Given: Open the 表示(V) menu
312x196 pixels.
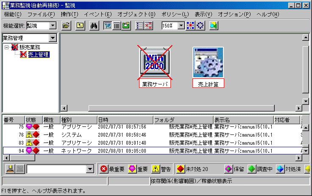Looking at the screenshot, I should (x=203, y=14).
